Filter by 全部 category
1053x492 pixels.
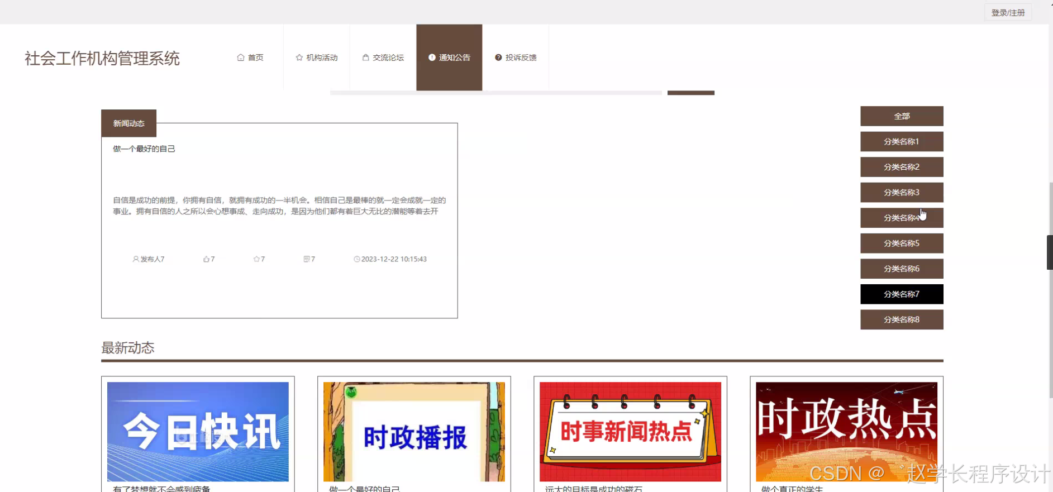tap(902, 116)
